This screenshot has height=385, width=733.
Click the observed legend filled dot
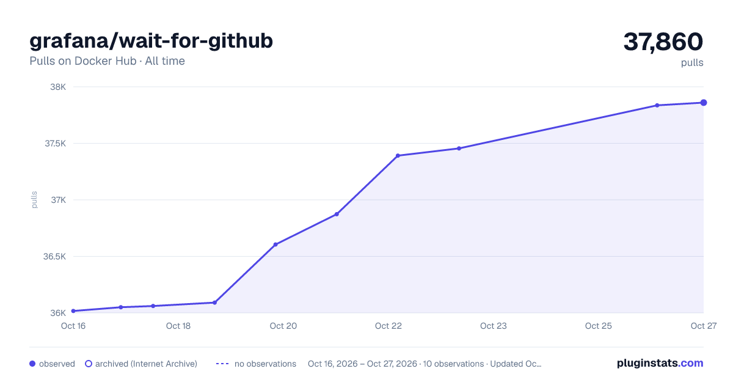click(x=32, y=364)
